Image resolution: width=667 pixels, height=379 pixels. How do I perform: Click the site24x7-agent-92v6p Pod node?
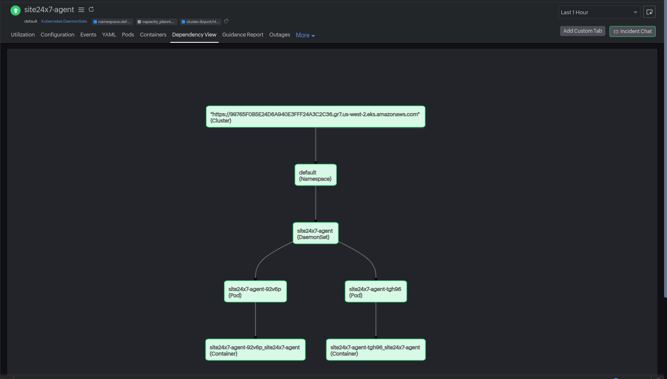click(x=255, y=292)
